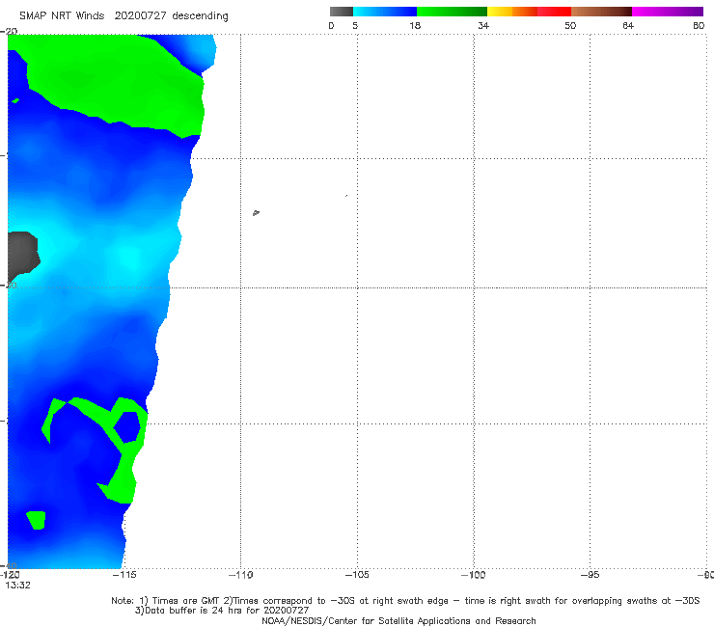The image size is (714, 627).
Task: Click the dark gray low-wind patch
Action: [24, 255]
